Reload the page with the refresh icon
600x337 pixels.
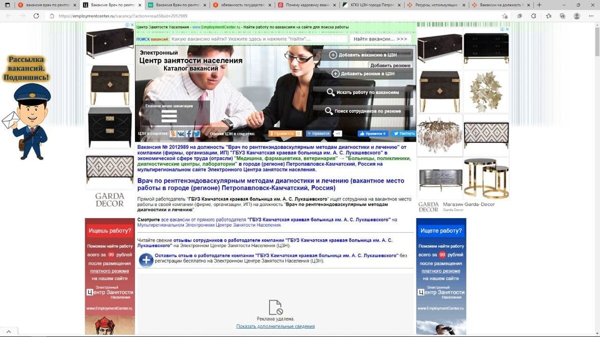(x=36, y=16)
